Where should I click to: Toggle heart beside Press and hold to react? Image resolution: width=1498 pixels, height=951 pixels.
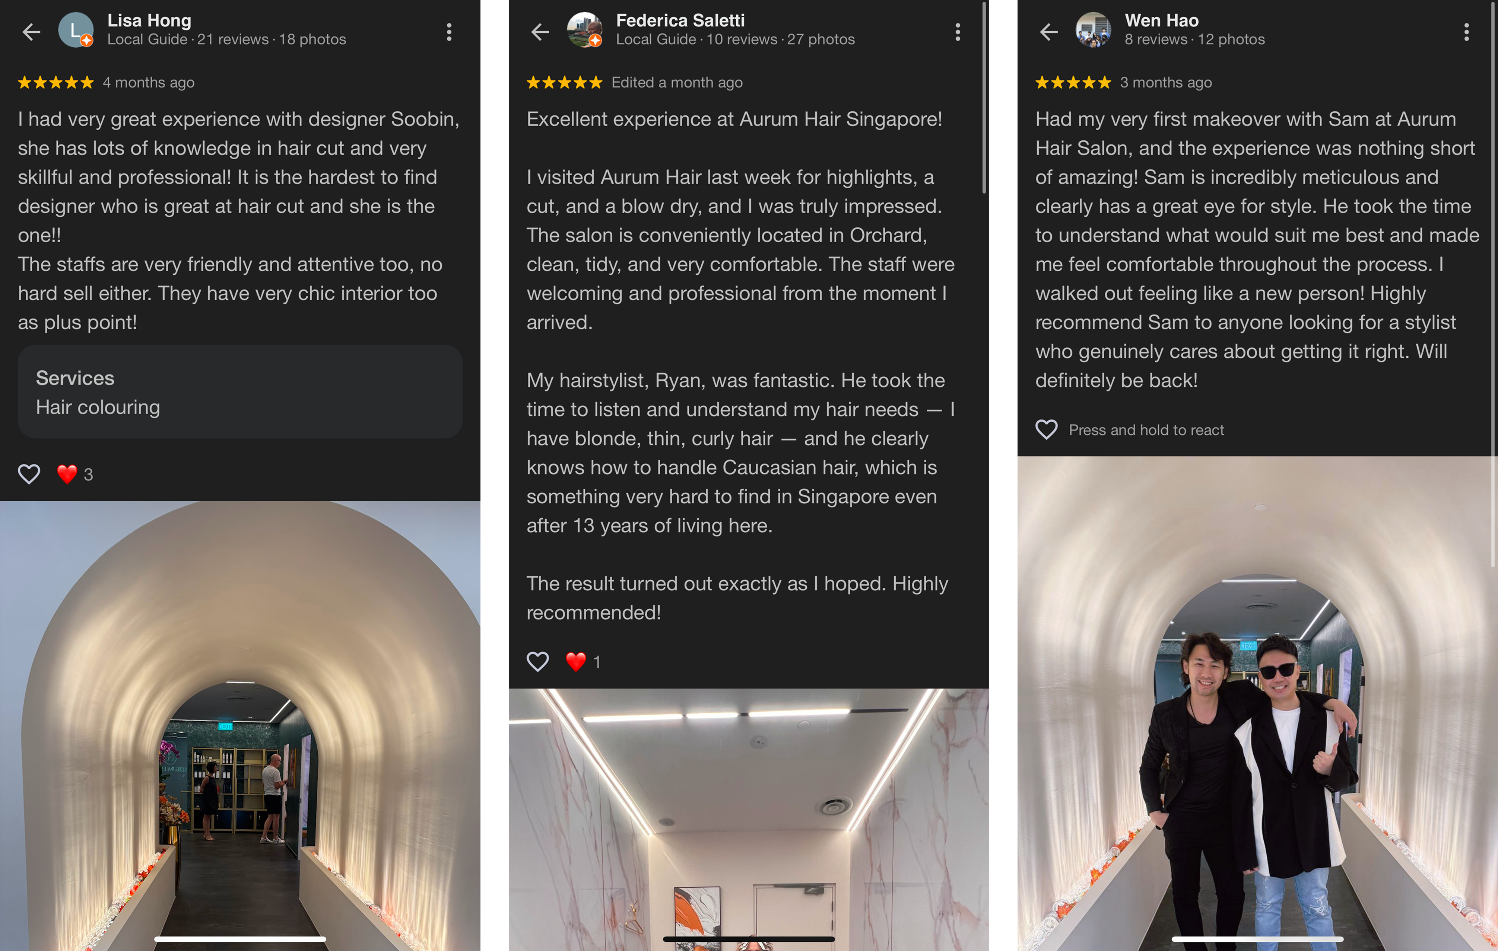[x=1046, y=430]
